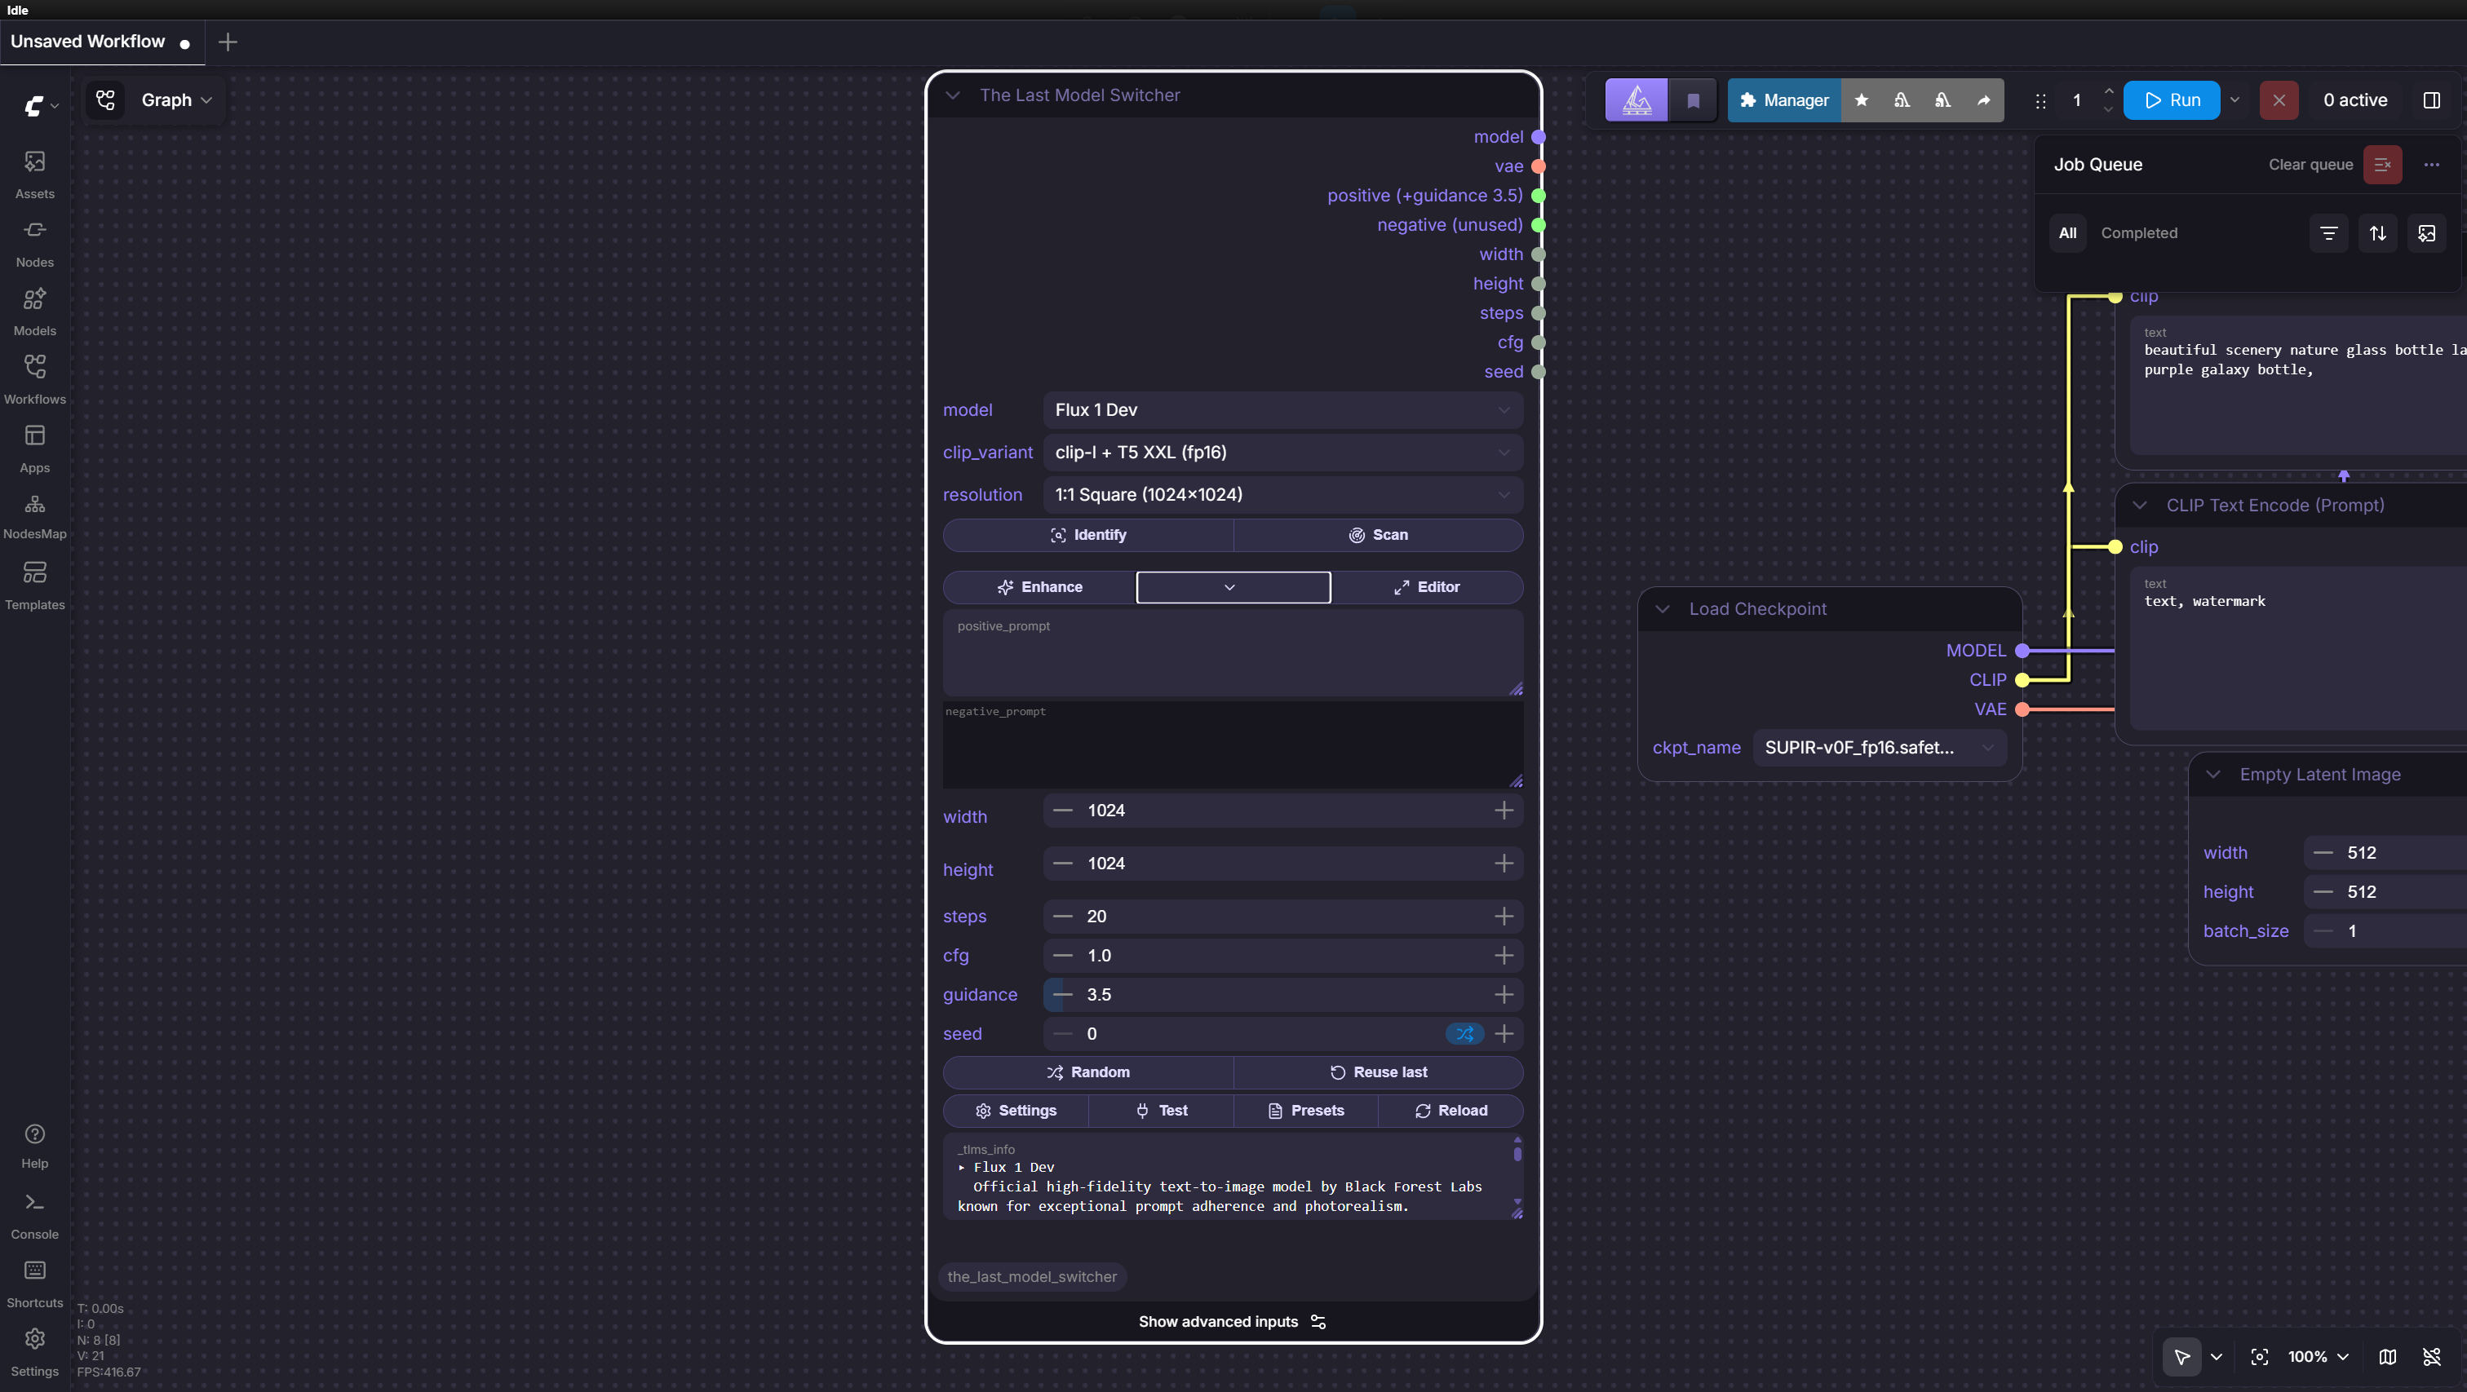The image size is (2467, 1392).
Task: Select the Unsaved Workflow tab
Action: (x=101, y=42)
